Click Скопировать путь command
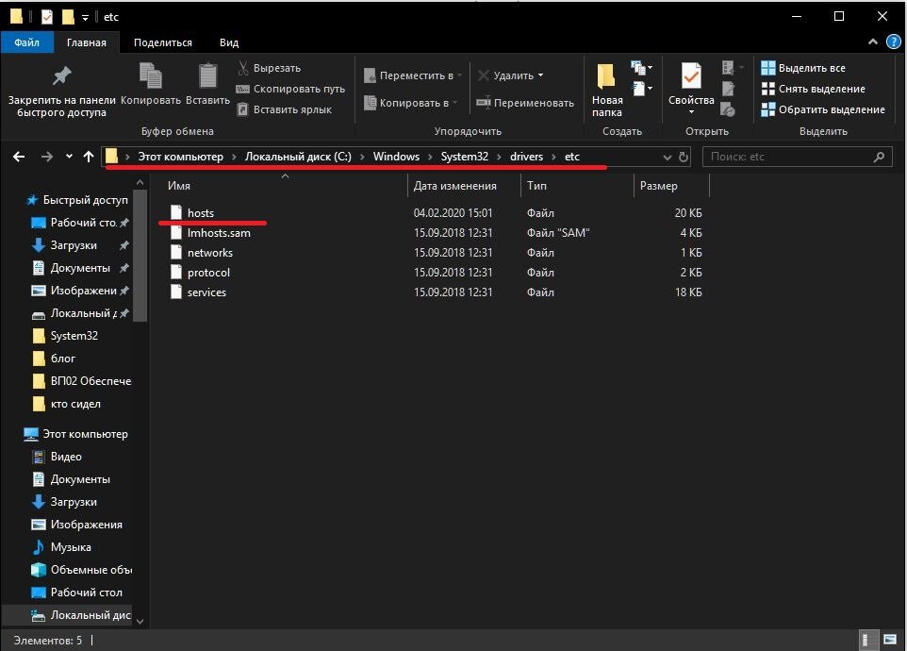Image resolution: width=907 pixels, height=651 pixels. pos(291,89)
